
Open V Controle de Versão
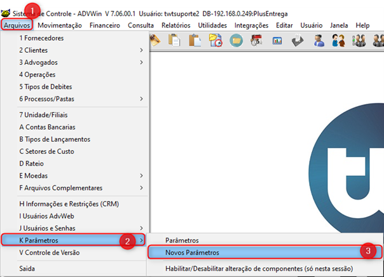(74, 252)
